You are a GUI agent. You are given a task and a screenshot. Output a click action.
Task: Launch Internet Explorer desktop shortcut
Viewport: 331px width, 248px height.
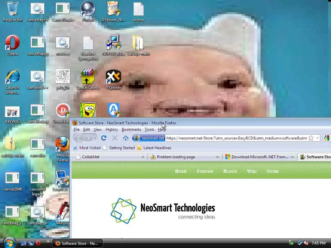point(12,76)
